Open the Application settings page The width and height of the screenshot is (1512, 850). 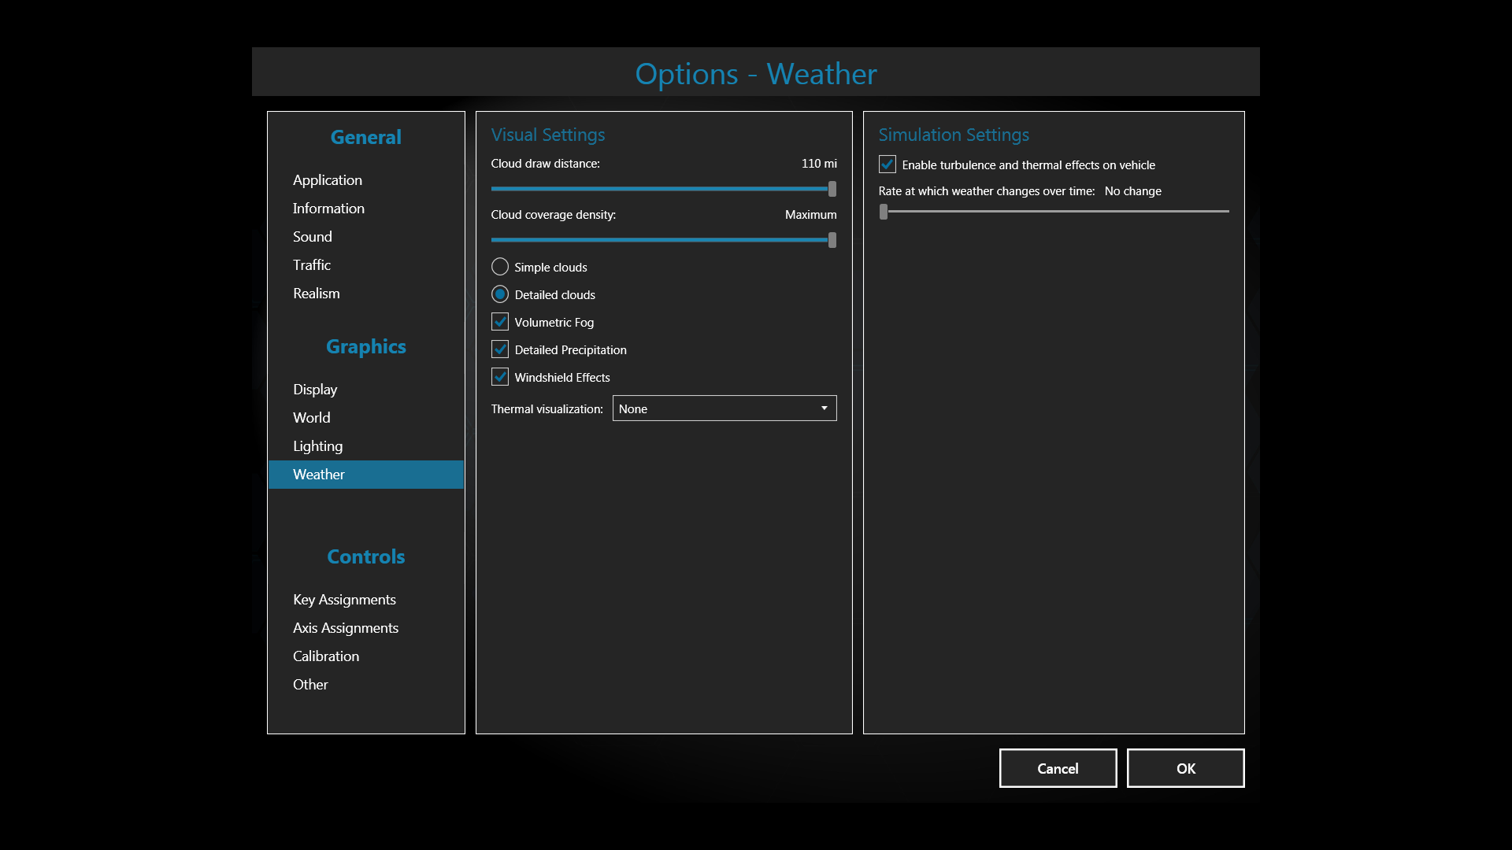(x=328, y=180)
